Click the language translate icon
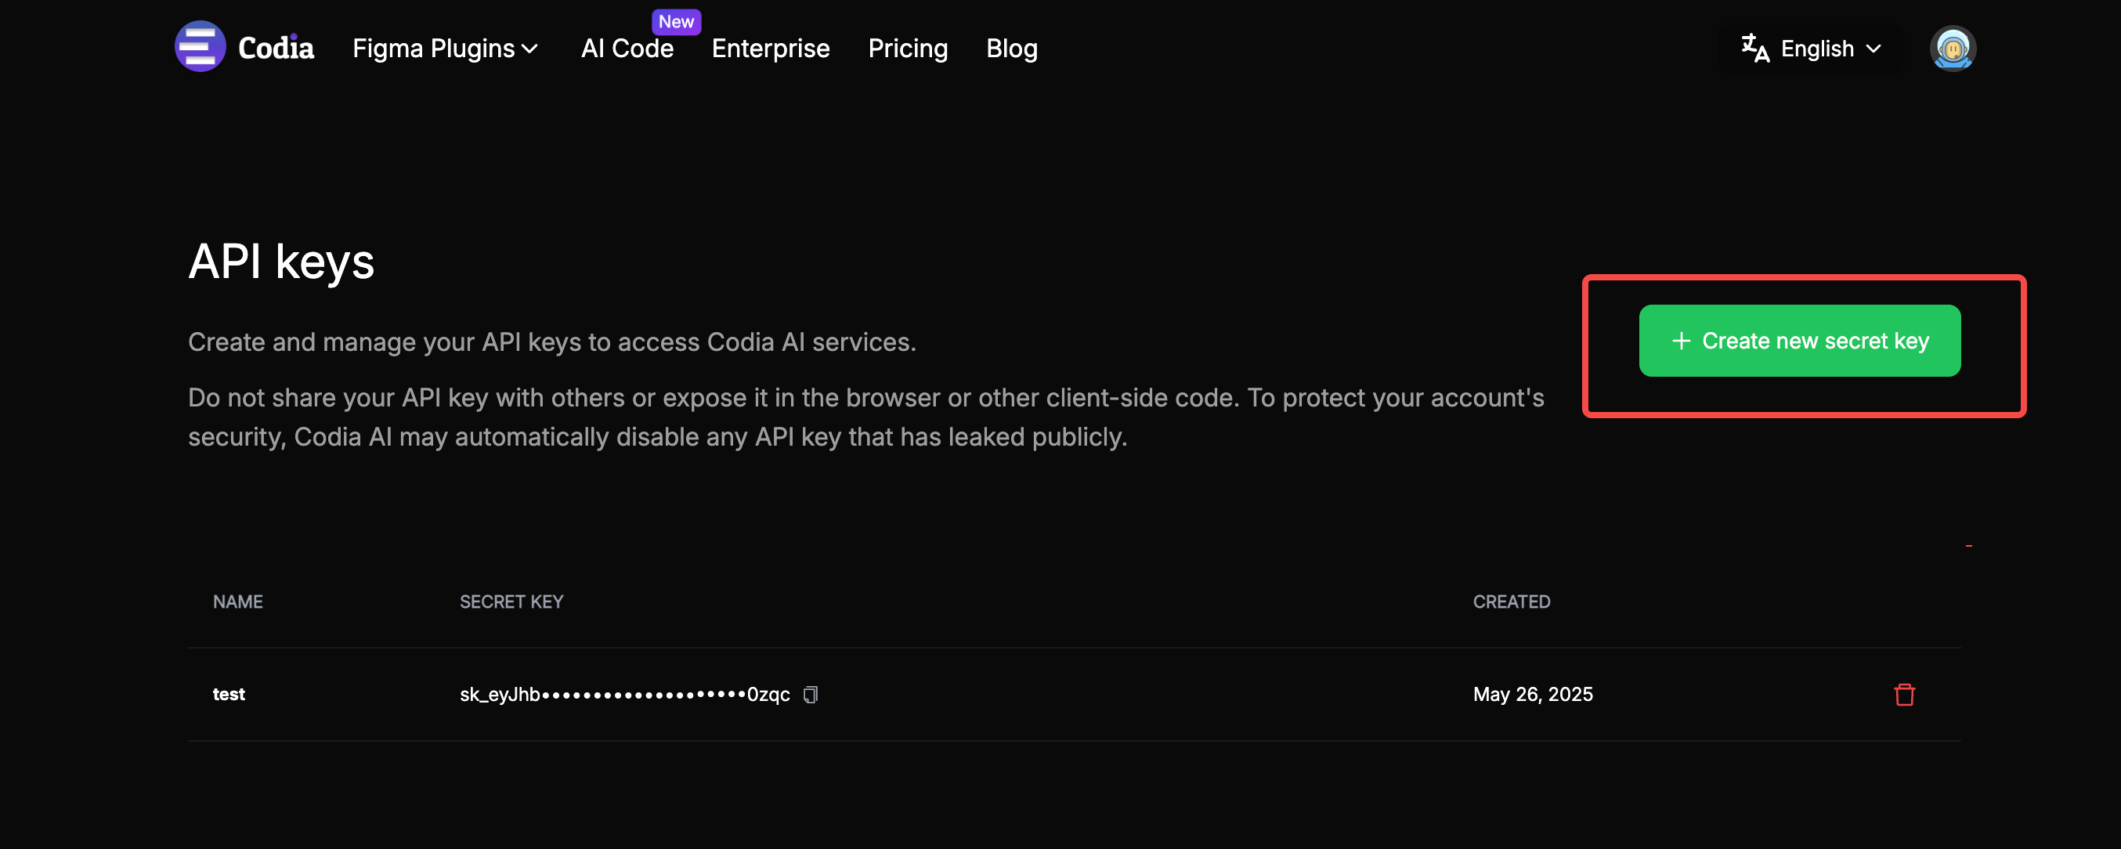 coord(1754,48)
